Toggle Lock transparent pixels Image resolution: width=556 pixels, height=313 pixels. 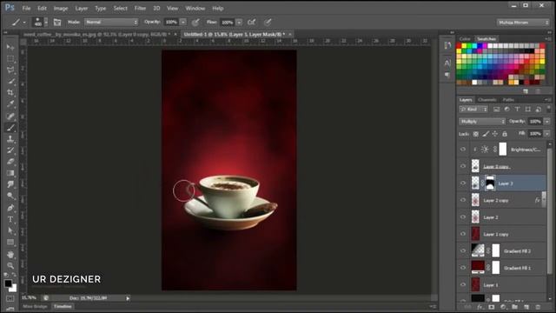pyautogui.click(x=476, y=134)
